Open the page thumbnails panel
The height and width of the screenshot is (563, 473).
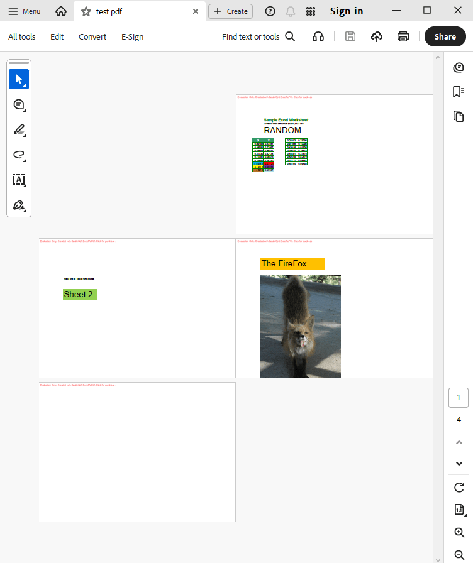pos(459,116)
